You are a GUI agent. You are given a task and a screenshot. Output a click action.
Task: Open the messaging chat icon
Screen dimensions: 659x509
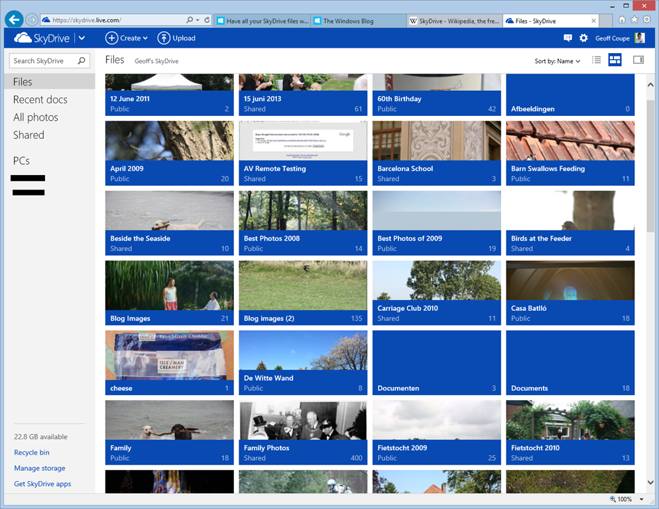pyautogui.click(x=568, y=38)
